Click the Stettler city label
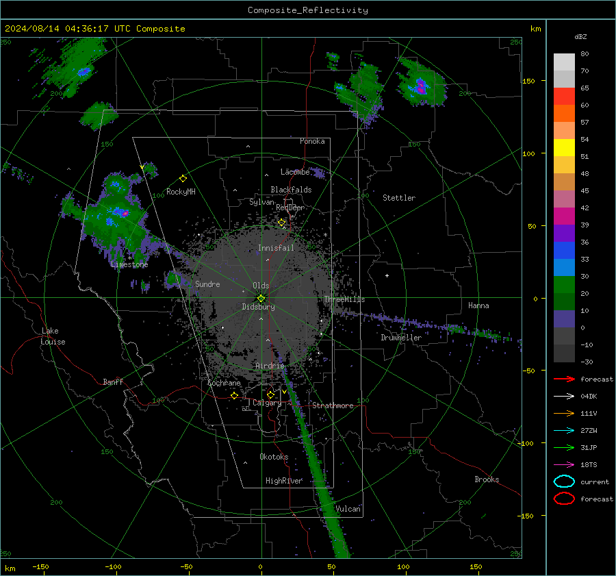 (x=399, y=198)
